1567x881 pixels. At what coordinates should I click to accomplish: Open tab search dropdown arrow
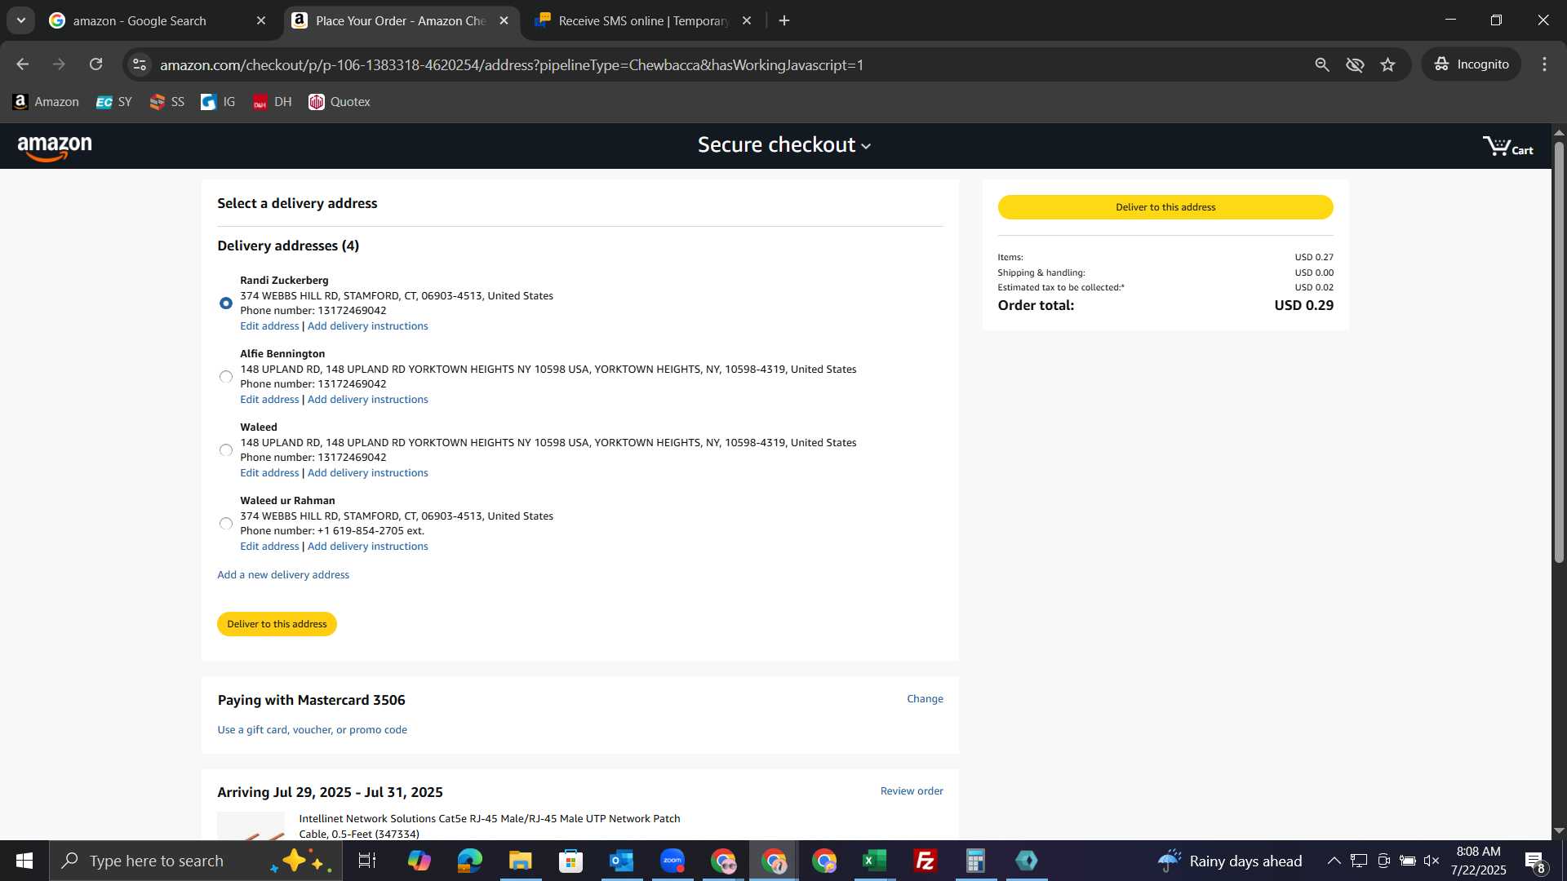[21, 20]
